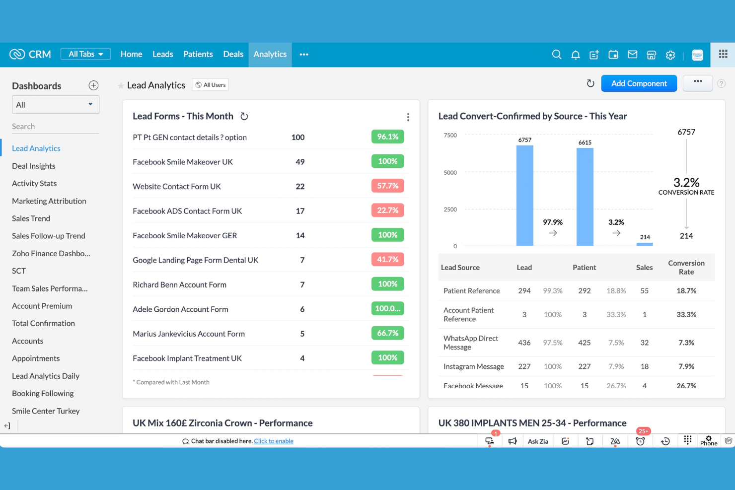Open recent items history icon
Image resolution: width=735 pixels, height=490 pixels.
pos(665,441)
